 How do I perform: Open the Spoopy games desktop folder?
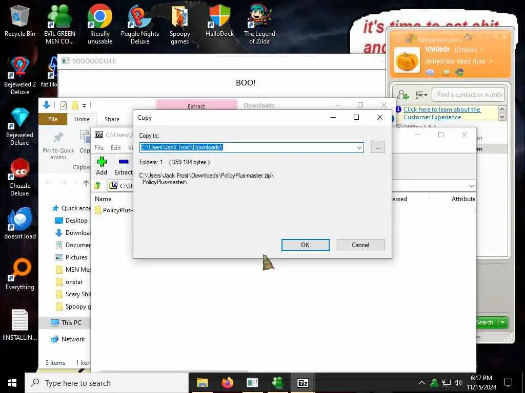pyautogui.click(x=180, y=25)
